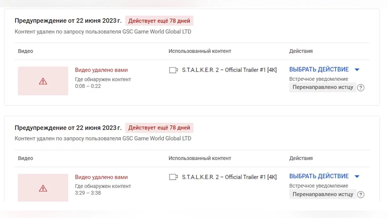The height and width of the screenshot is (218, 388).
Task: Open S.T.A.L.K.E.R. 2 trailer link in first strike
Action: [x=229, y=70]
